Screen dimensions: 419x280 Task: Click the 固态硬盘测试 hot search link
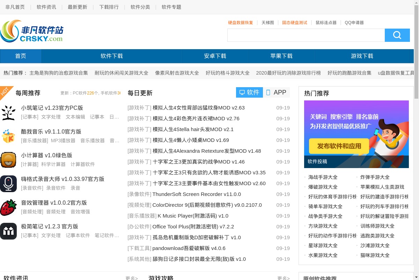click(x=295, y=23)
